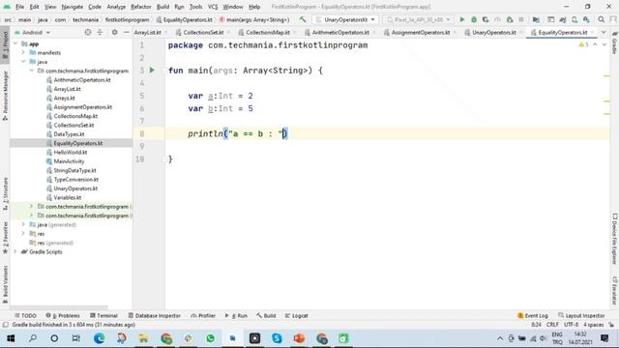Open the Layout Inspector

point(581,316)
